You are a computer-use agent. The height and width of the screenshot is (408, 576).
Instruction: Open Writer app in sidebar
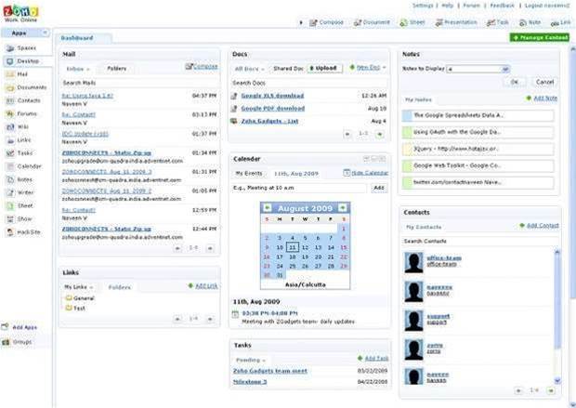[x=20, y=192]
